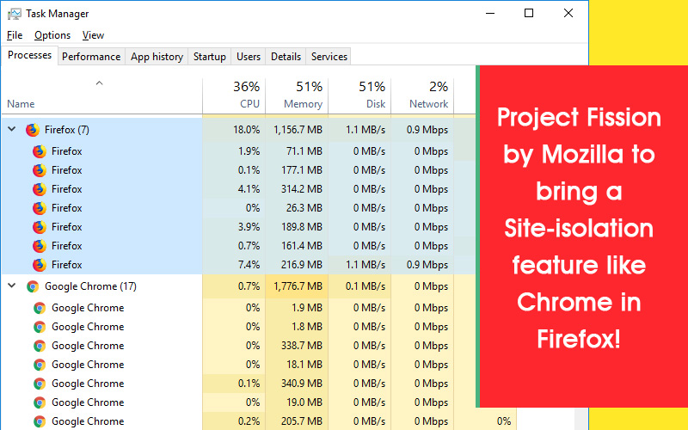The image size is (688, 430).
Task: Collapse the Google Chrome (17) process group
Action: (x=12, y=286)
